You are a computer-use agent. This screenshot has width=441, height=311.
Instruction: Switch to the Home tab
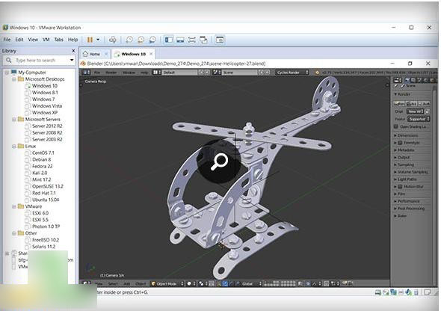[92, 54]
